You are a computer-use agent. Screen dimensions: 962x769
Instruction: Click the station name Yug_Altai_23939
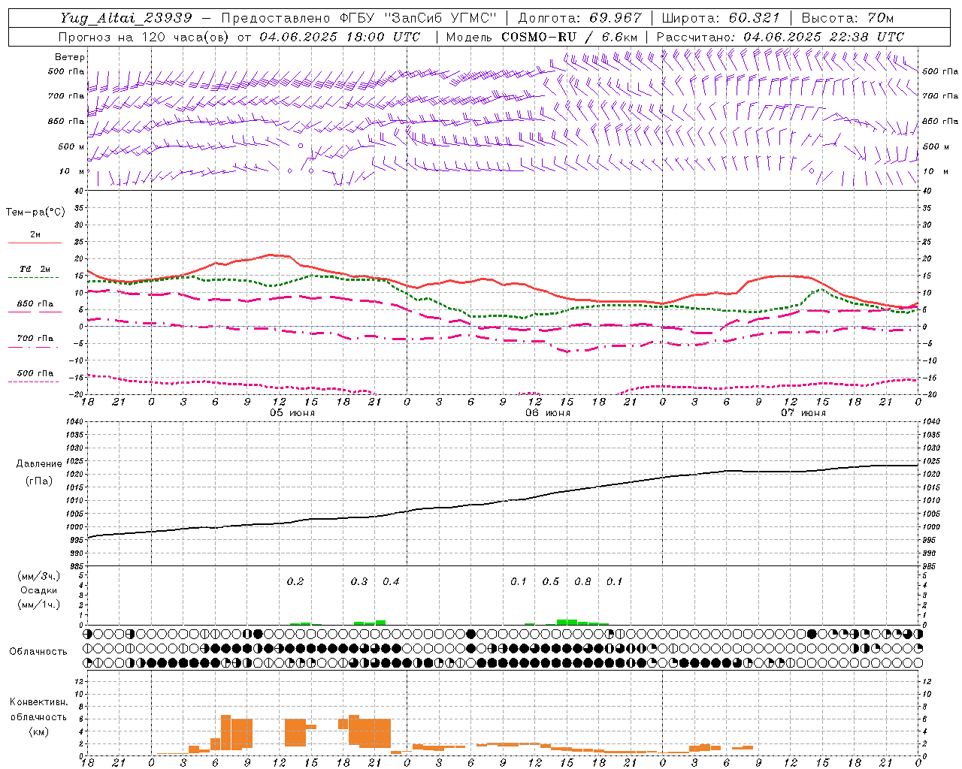coord(126,18)
